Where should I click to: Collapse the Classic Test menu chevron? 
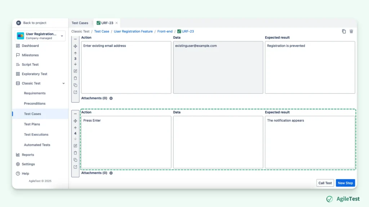[x=63, y=83]
